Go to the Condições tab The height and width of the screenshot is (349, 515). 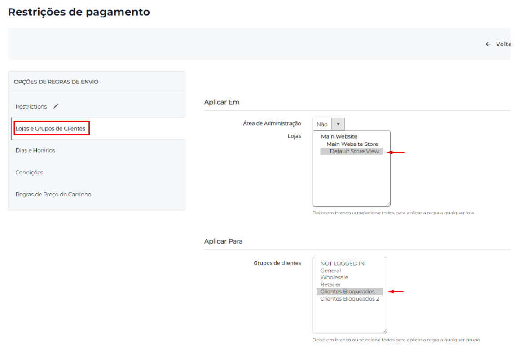click(29, 172)
